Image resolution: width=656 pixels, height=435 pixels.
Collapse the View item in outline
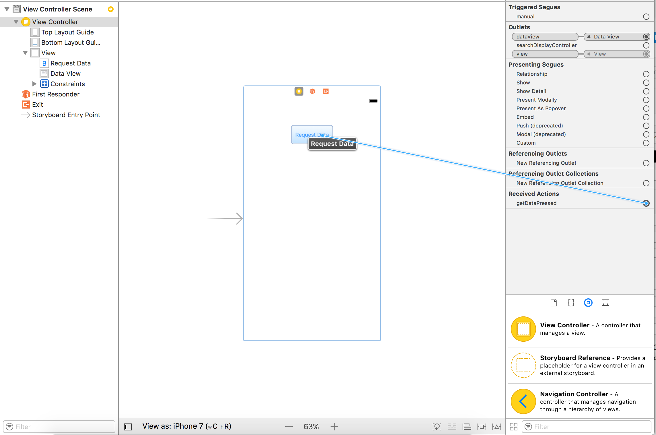[x=25, y=53]
